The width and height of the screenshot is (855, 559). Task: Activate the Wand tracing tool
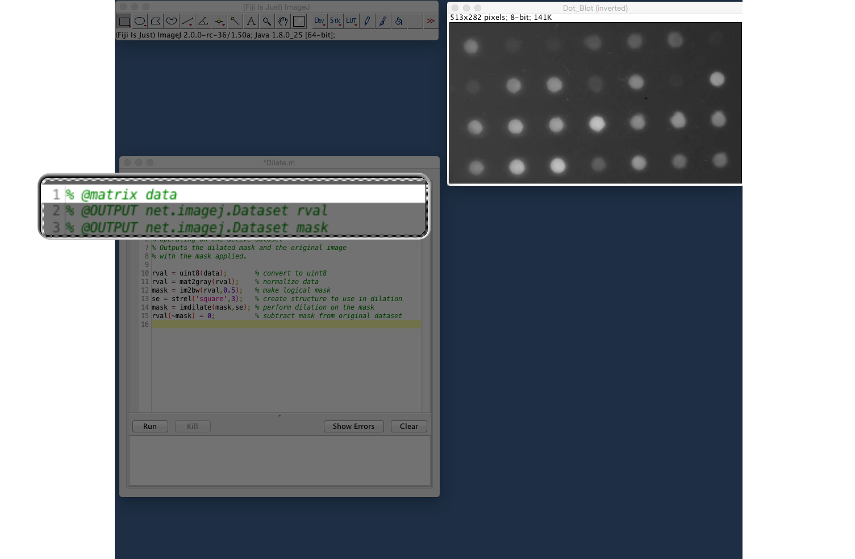pos(235,22)
